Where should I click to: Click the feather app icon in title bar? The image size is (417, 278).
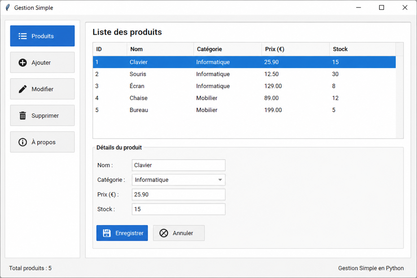tap(8, 8)
